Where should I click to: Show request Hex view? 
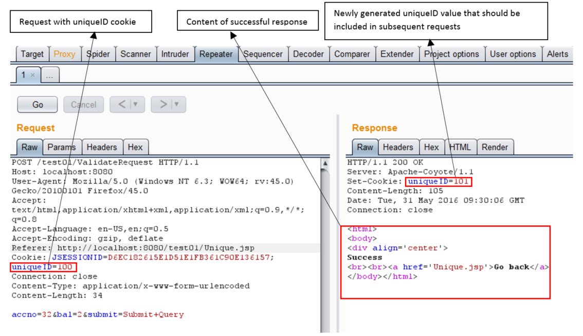tap(135, 147)
